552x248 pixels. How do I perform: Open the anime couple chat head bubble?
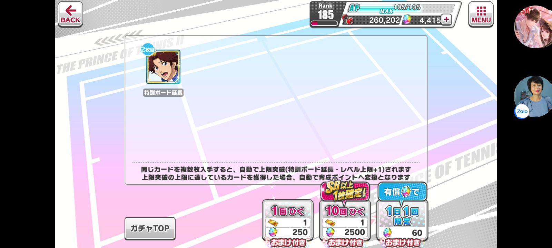(533, 27)
